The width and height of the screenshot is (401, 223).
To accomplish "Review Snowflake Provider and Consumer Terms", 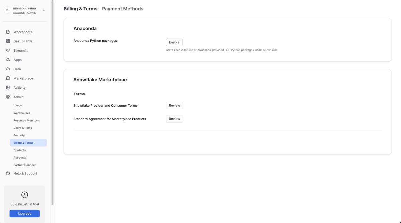I will 174,105.
